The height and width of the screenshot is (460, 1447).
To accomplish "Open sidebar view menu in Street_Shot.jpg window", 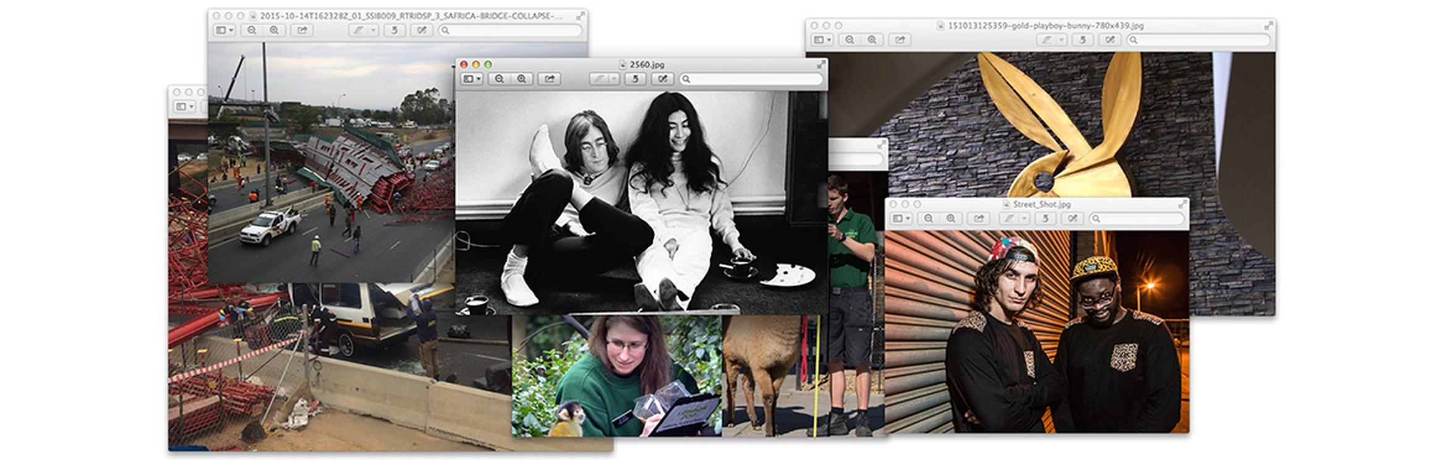I will [x=900, y=218].
